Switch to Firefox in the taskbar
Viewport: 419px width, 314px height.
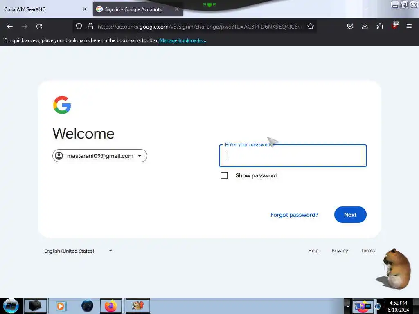[x=110, y=306]
